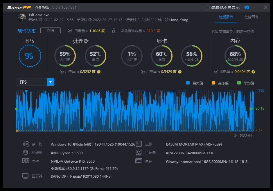273x191 pixels.
Task: Click the PUBG game avatar icon
Action: [22, 17]
